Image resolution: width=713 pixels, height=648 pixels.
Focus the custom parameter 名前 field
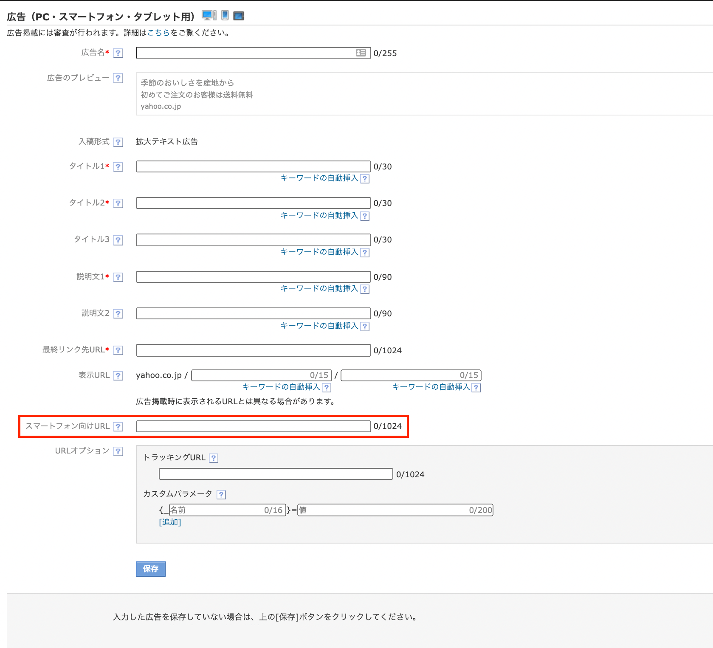(x=227, y=510)
